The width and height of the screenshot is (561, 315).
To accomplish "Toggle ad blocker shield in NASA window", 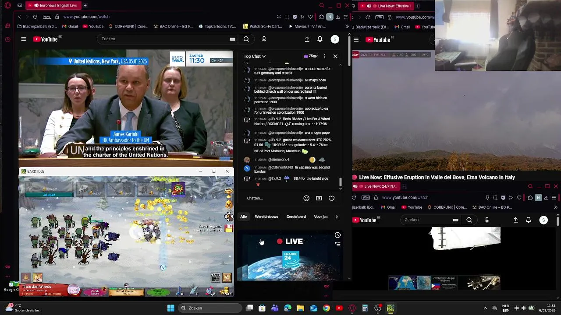I will coord(503,197).
